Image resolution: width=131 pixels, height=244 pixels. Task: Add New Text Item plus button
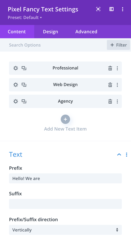pyautogui.click(x=65, y=119)
